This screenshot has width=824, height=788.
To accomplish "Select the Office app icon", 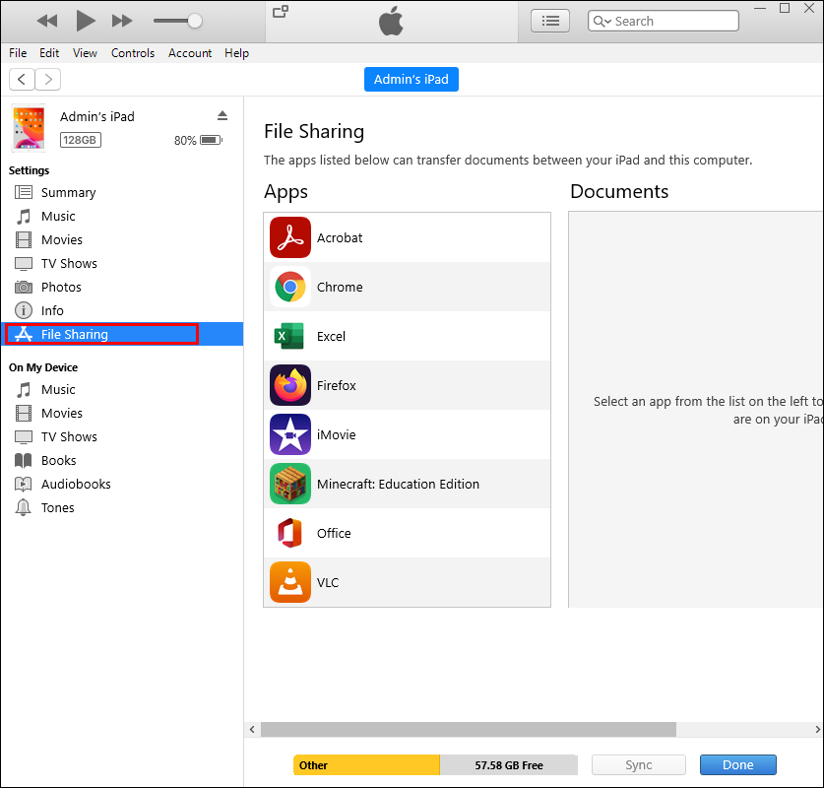I will pos(290,533).
